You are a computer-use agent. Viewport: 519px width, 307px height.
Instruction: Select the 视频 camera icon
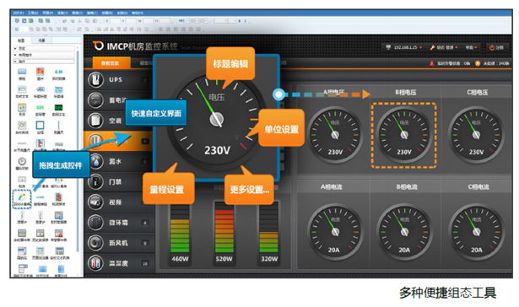click(x=95, y=202)
